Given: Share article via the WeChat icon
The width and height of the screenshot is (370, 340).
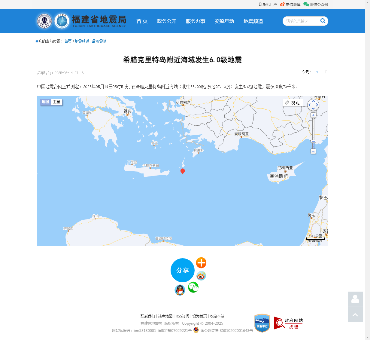Looking at the screenshot, I should [193, 287].
